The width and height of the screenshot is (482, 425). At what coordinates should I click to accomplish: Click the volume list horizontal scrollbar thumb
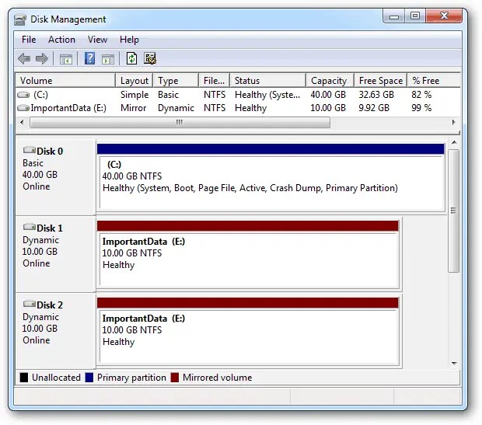point(180,123)
